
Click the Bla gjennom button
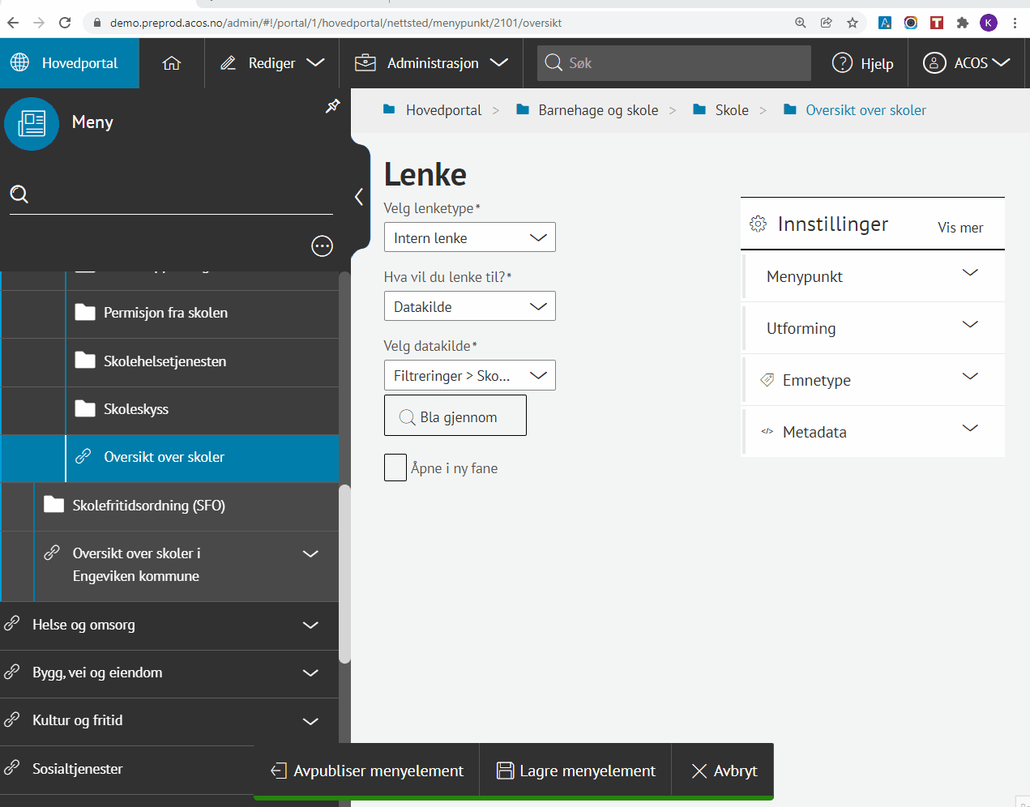point(455,416)
